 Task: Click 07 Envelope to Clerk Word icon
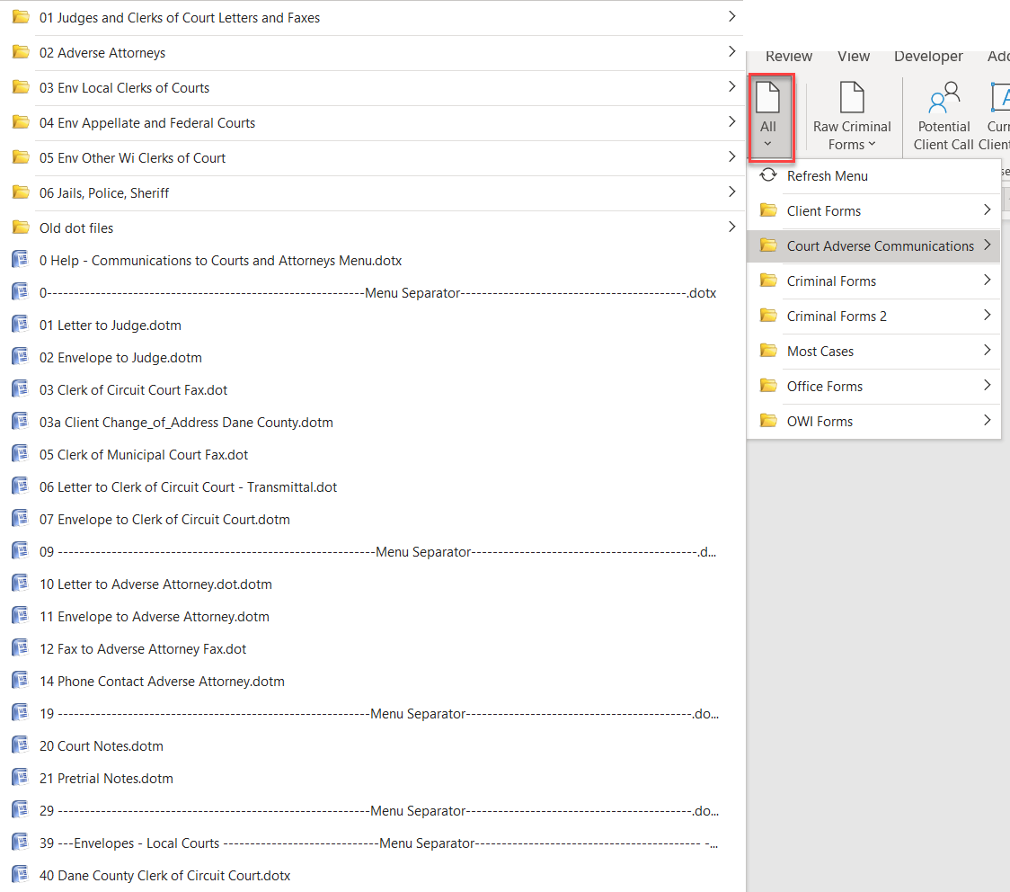pyautogui.click(x=21, y=518)
